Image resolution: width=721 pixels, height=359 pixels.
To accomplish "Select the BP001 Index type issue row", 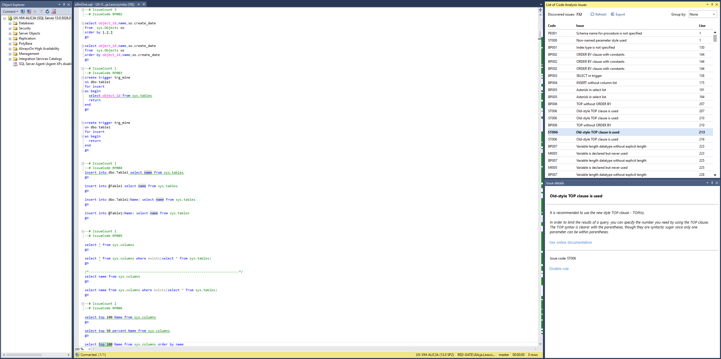I will [630, 47].
